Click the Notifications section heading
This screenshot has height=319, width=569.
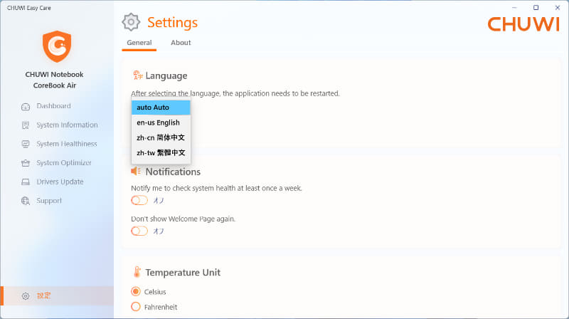pos(173,172)
